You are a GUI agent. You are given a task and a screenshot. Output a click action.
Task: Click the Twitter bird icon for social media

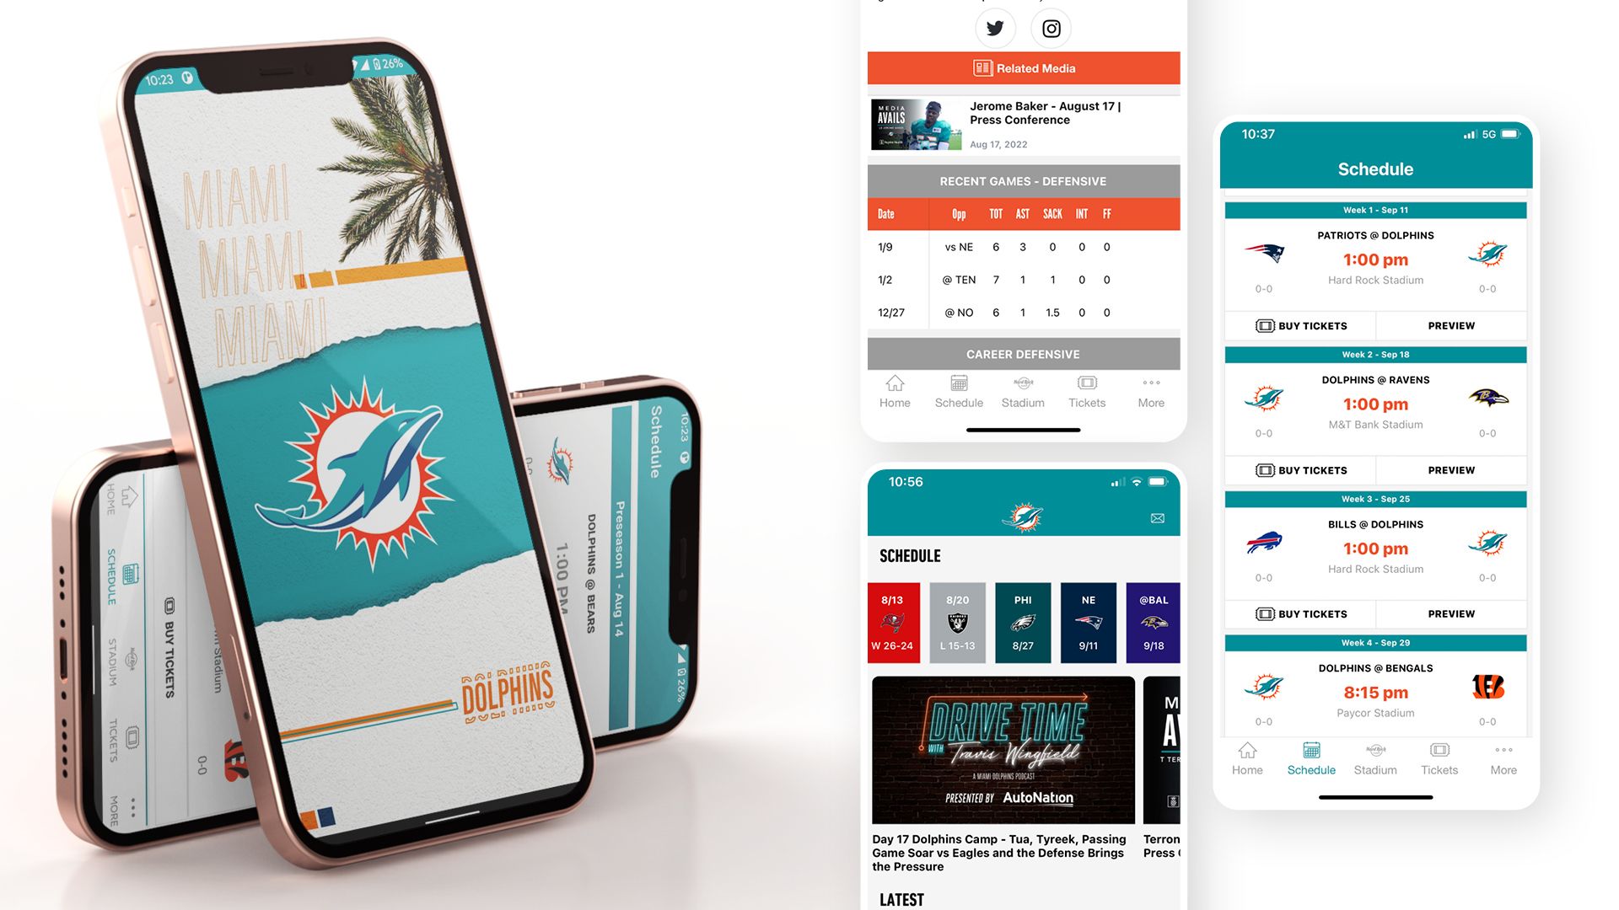995,25
